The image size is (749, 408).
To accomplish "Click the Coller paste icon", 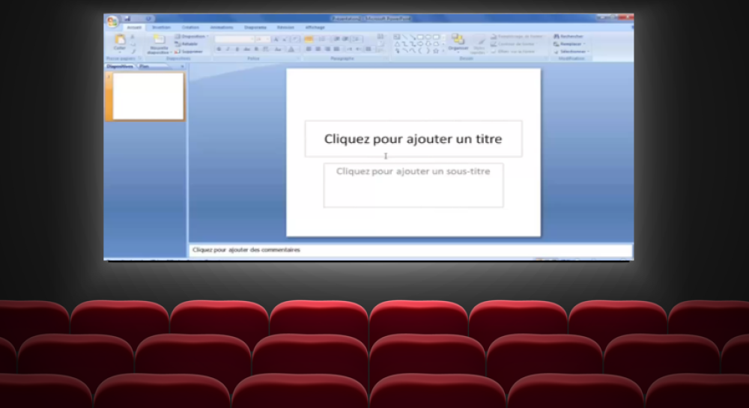I will [x=120, y=41].
